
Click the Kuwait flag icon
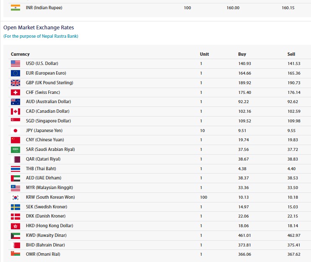16,236
